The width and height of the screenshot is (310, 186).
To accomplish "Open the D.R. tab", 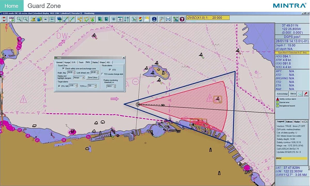I will [74, 62].
